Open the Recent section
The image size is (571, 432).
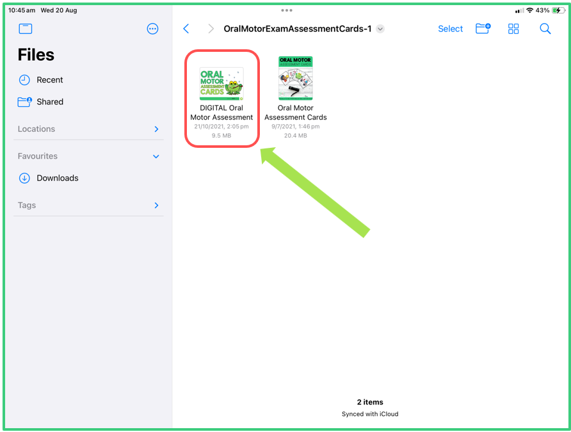click(88, 80)
